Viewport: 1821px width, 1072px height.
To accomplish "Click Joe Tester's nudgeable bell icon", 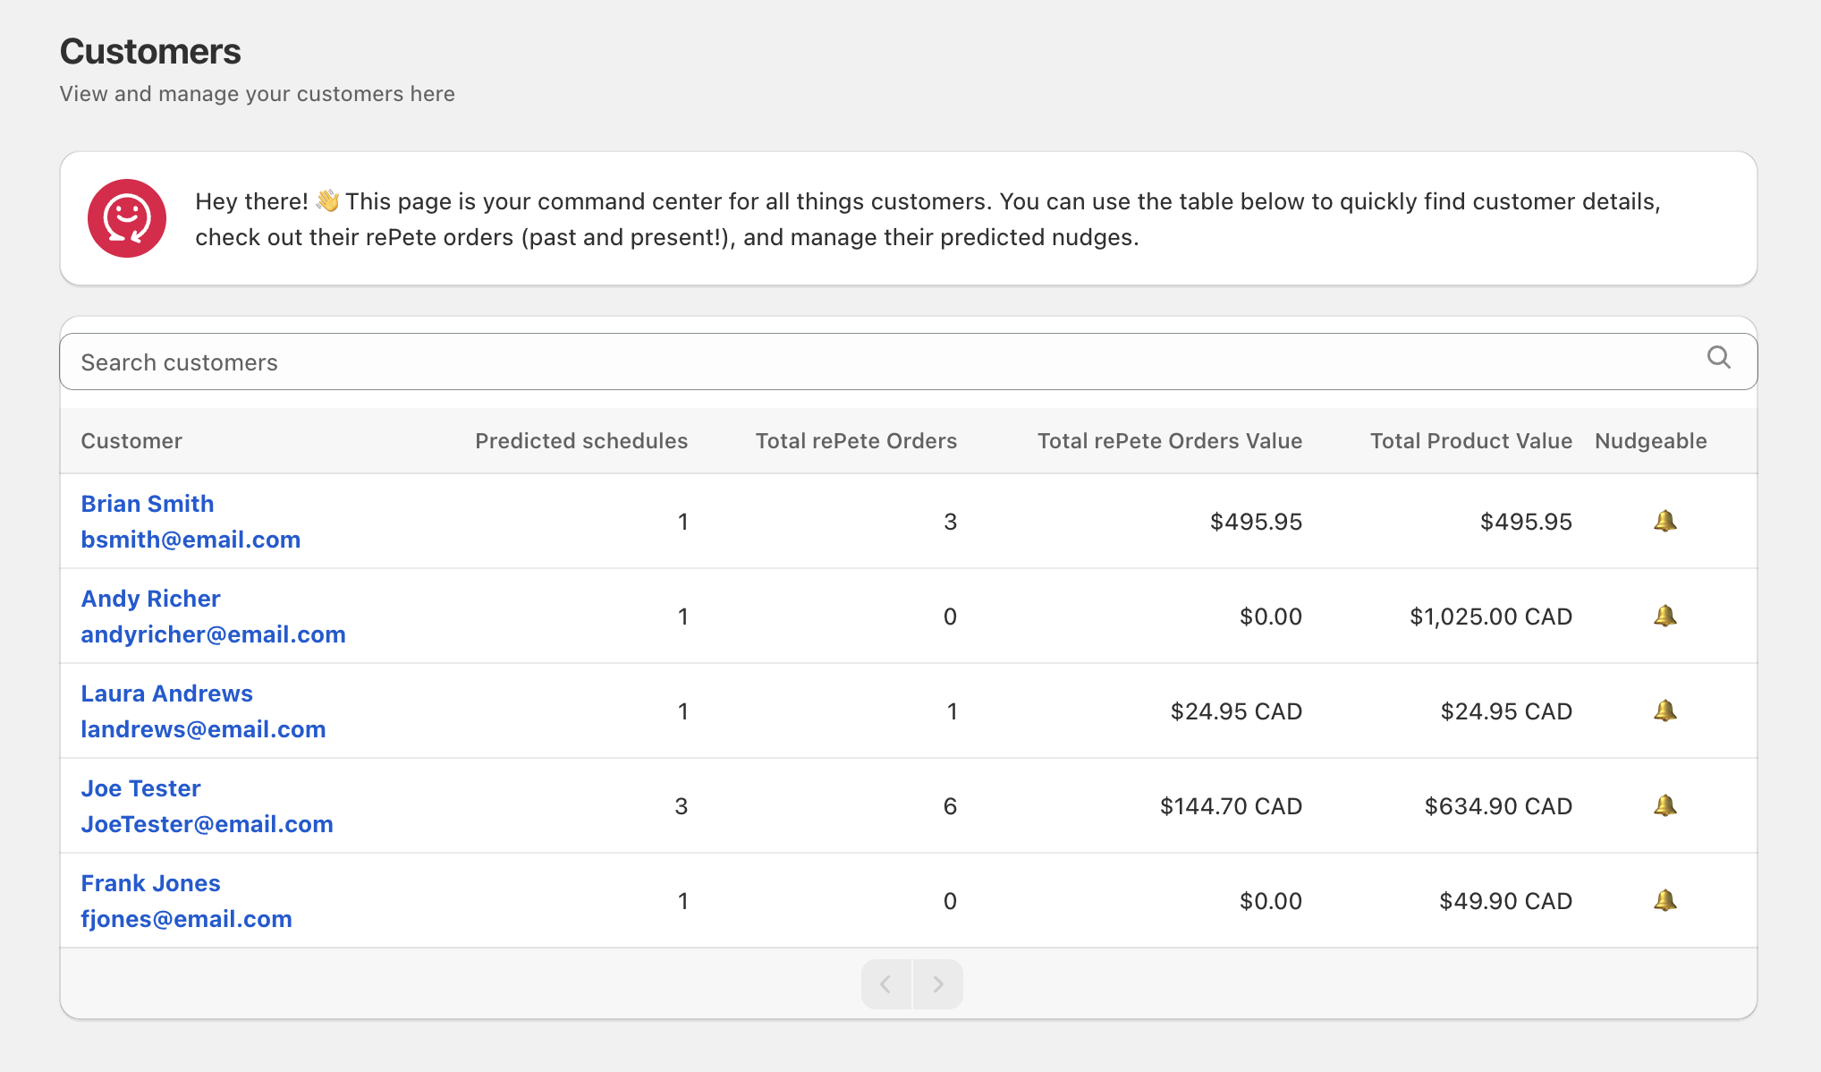I will click(x=1664, y=805).
